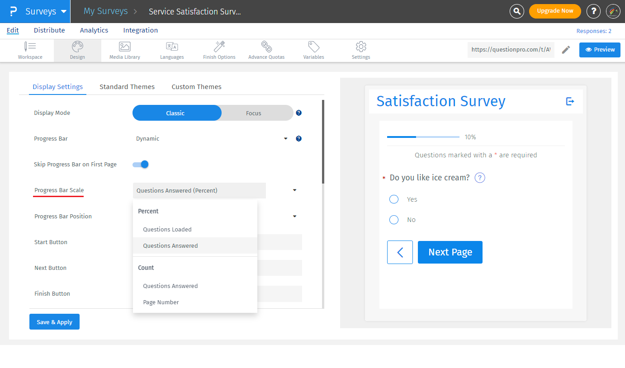Click the Upgrade Now button
The height and width of the screenshot is (368, 625).
pos(555,11)
